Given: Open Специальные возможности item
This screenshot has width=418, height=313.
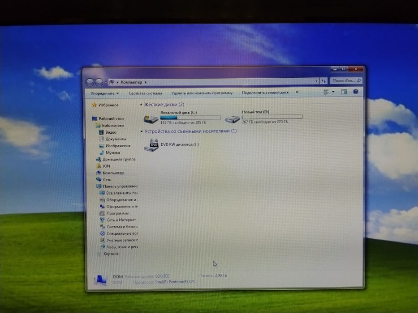Looking at the screenshot, I should click(x=122, y=233).
